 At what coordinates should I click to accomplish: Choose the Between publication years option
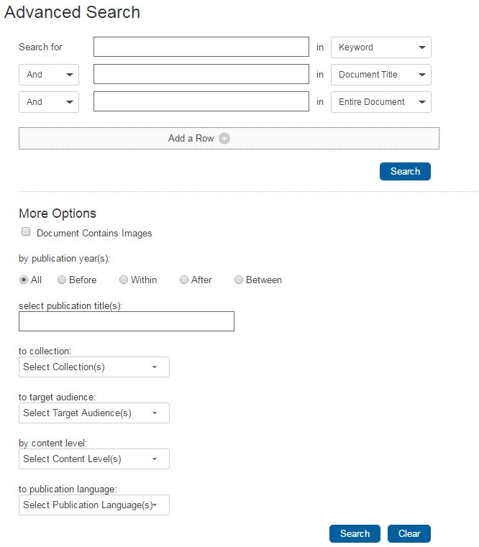pyautogui.click(x=239, y=280)
